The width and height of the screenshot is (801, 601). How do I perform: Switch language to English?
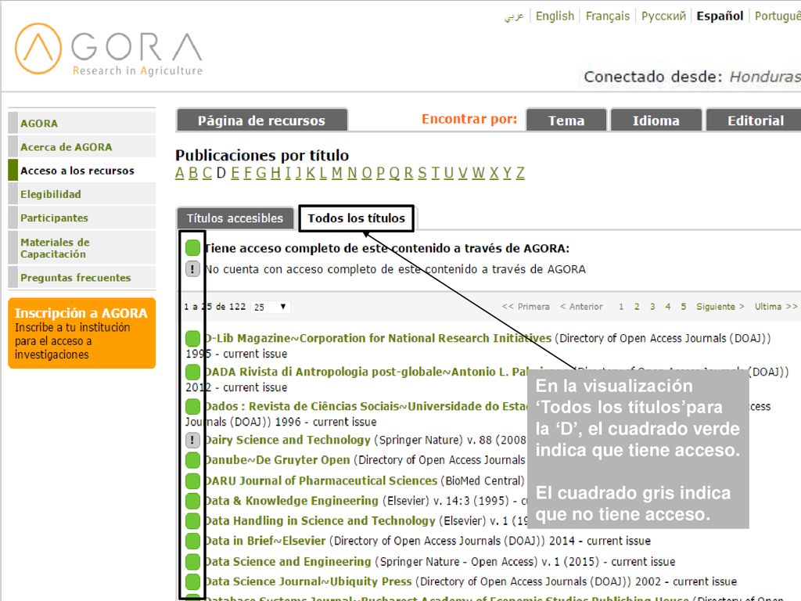(555, 16)
